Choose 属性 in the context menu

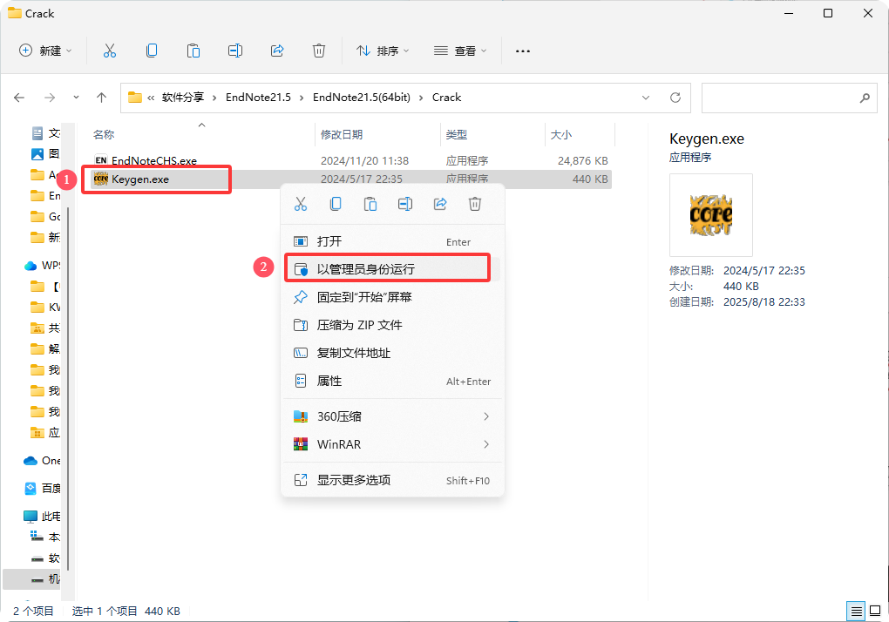click(392, 381)
